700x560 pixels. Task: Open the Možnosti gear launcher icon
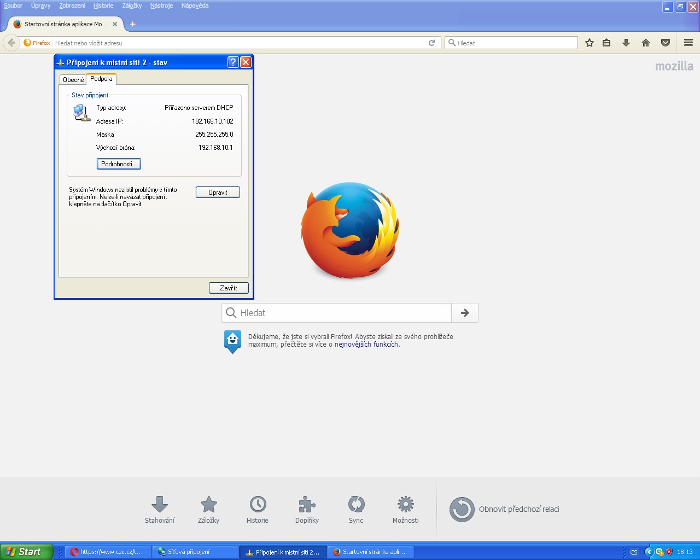tap(405, 504)
